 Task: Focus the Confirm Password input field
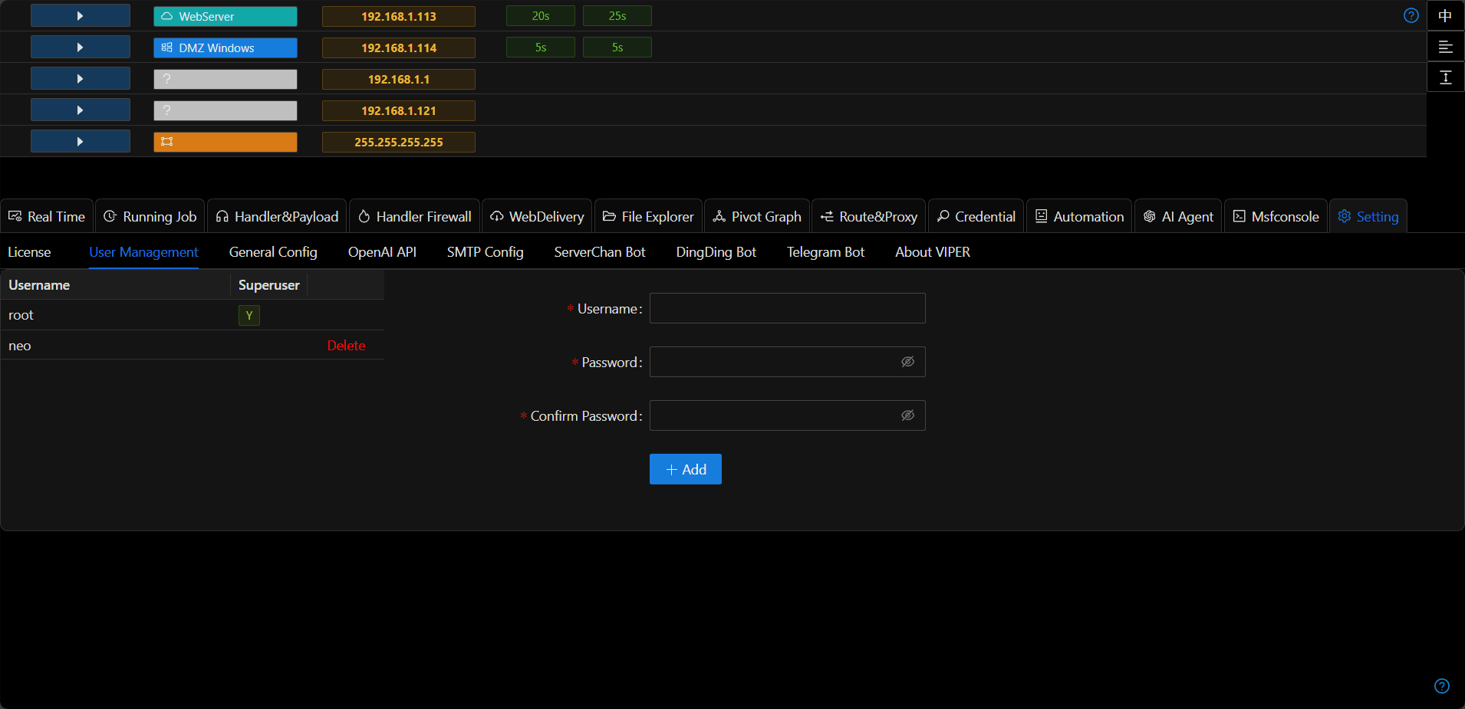(788, 415)
